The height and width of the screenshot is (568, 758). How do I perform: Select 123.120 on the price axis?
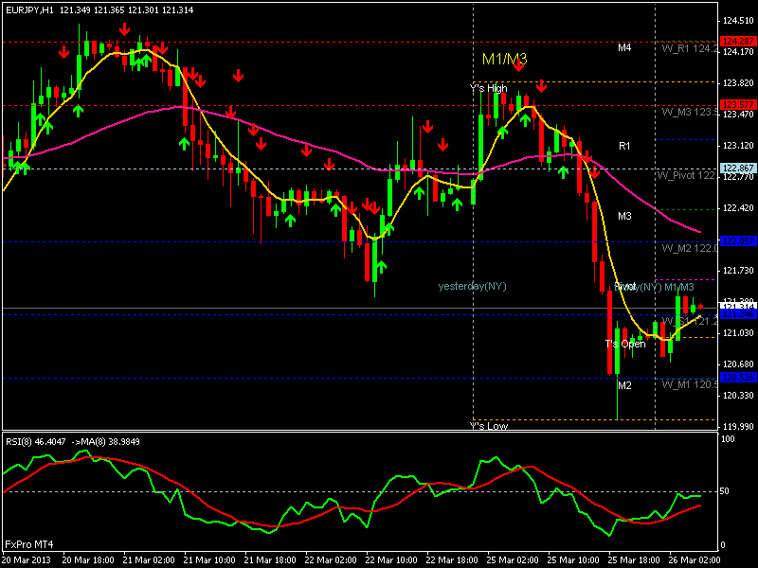[x=738, y=146]
